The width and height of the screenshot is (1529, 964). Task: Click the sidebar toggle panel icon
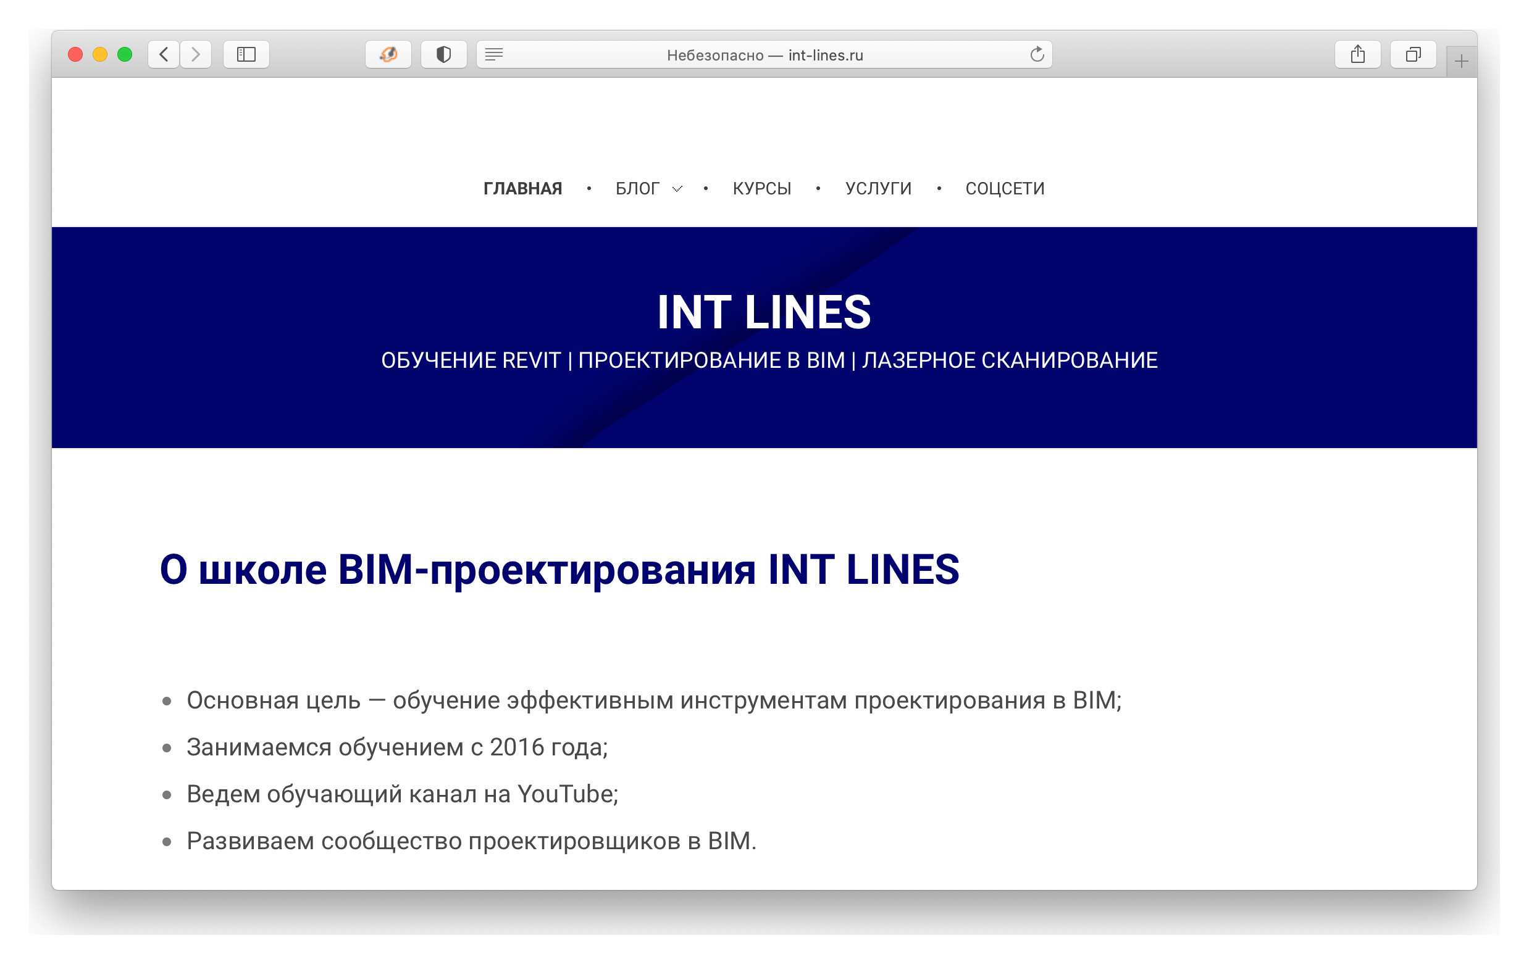pyautogui.click(x=246, y=53)
